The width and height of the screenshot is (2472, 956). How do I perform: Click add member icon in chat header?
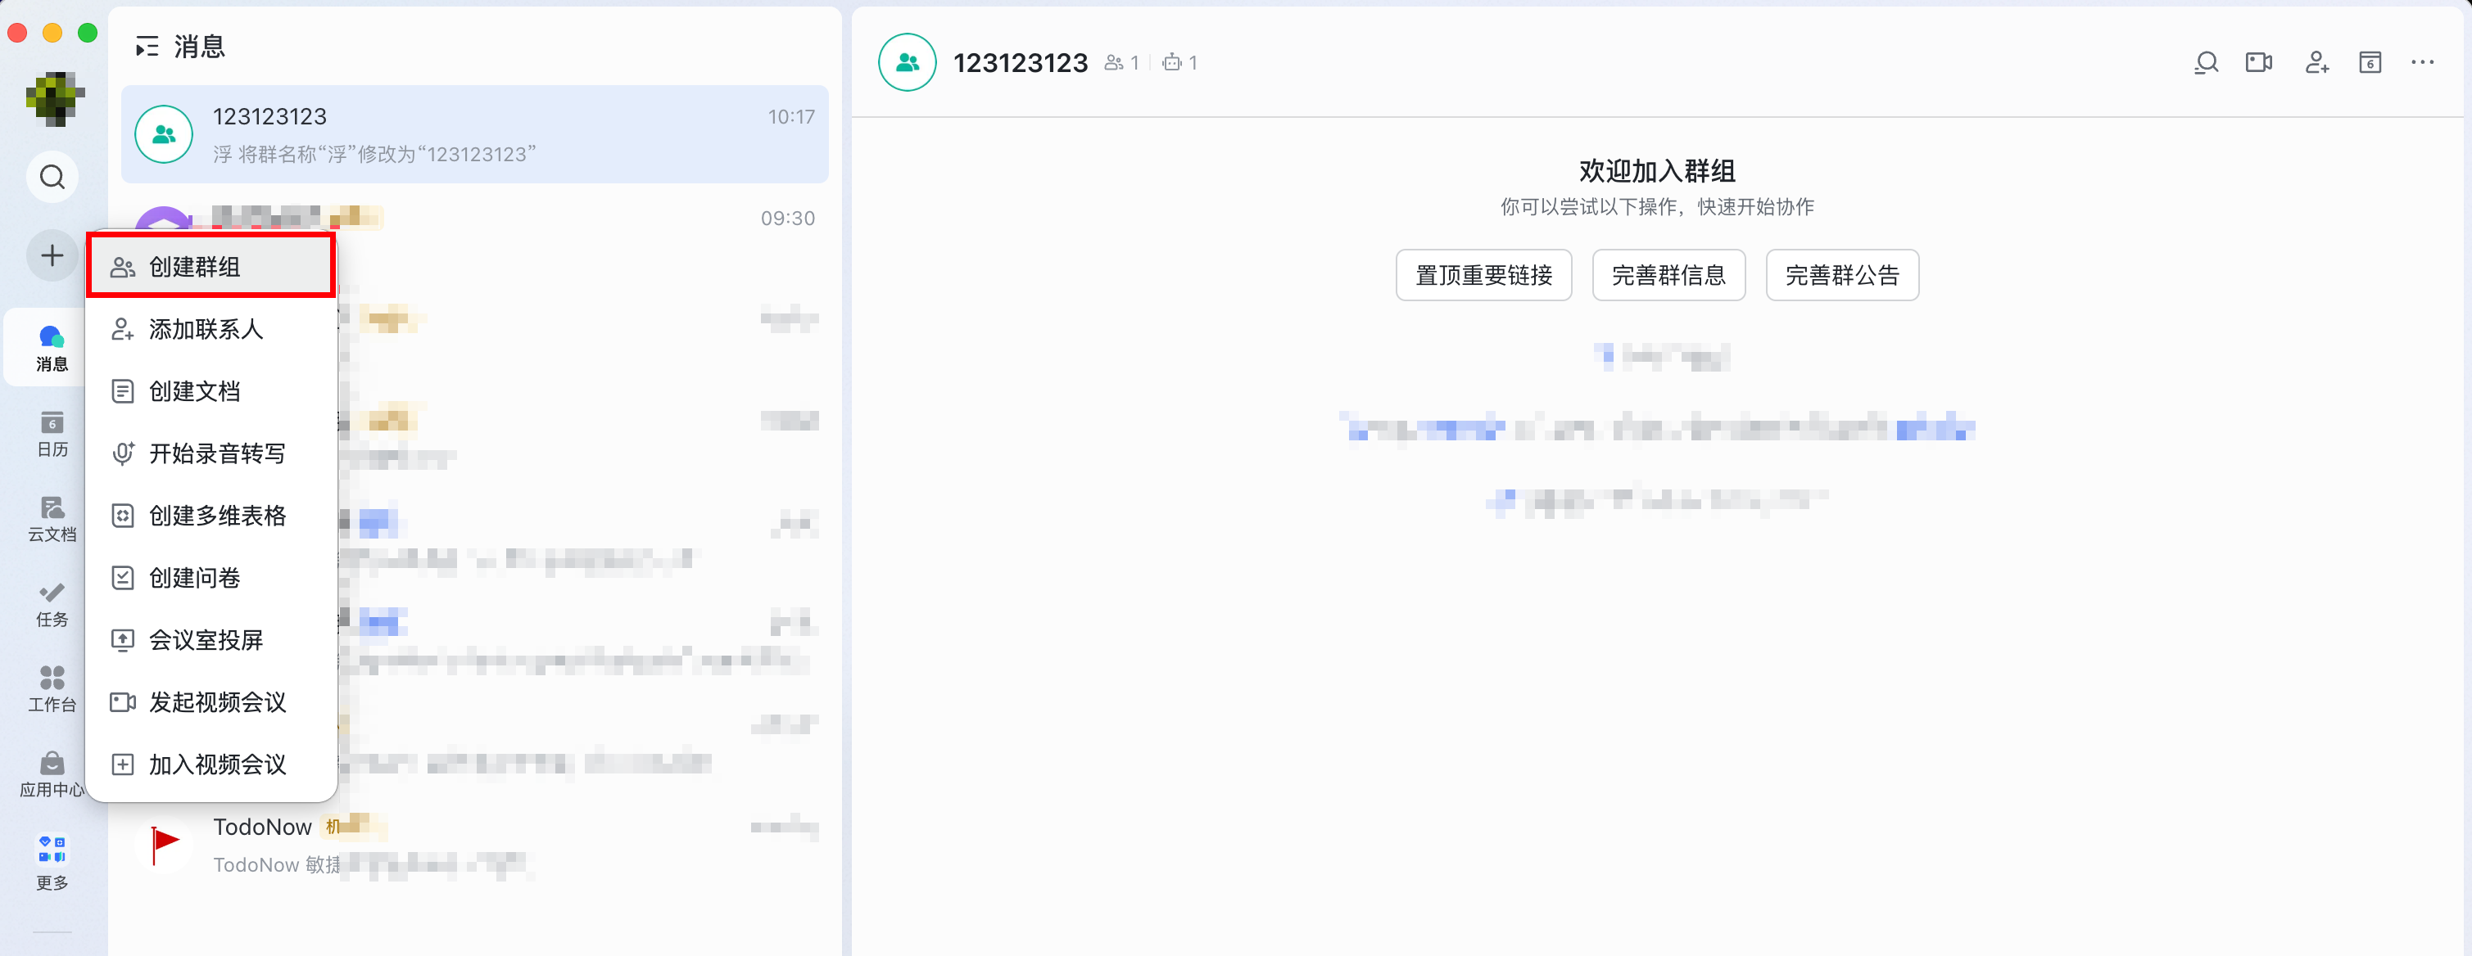pos(2316,62)
